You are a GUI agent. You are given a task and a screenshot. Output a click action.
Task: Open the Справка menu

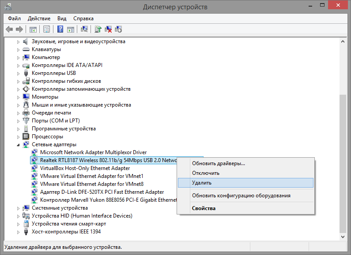83,18
